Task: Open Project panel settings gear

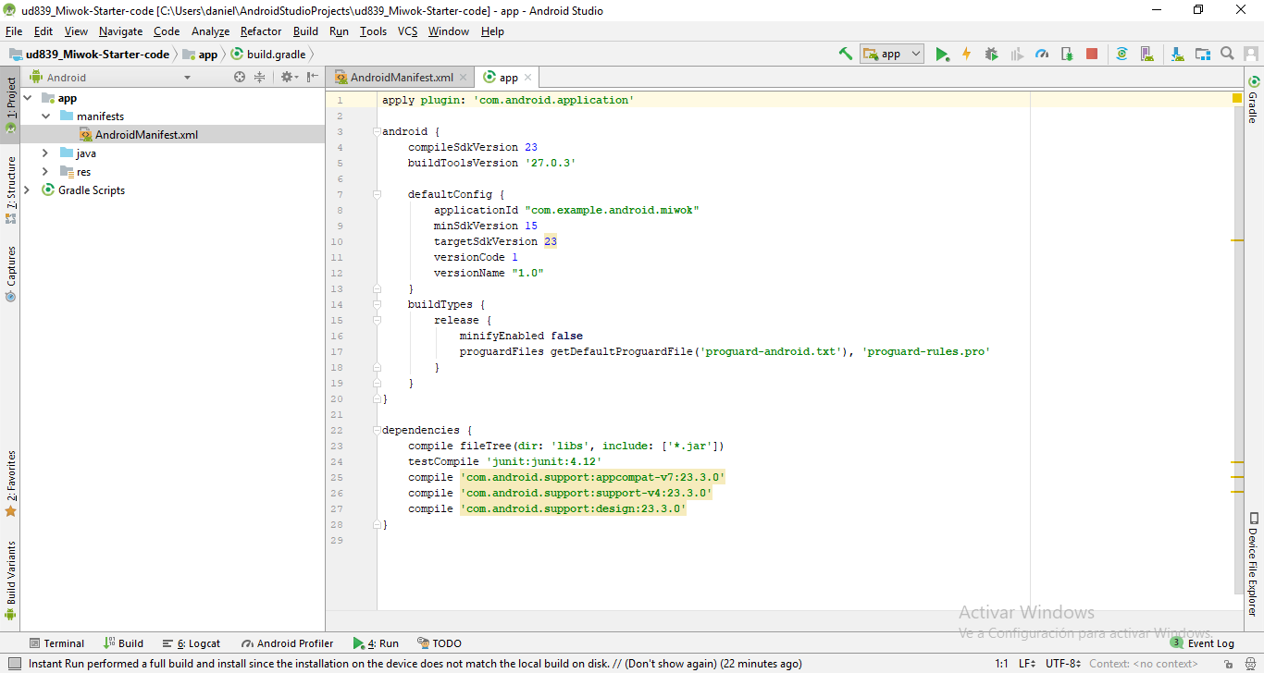Action: [x=288, y=78]
